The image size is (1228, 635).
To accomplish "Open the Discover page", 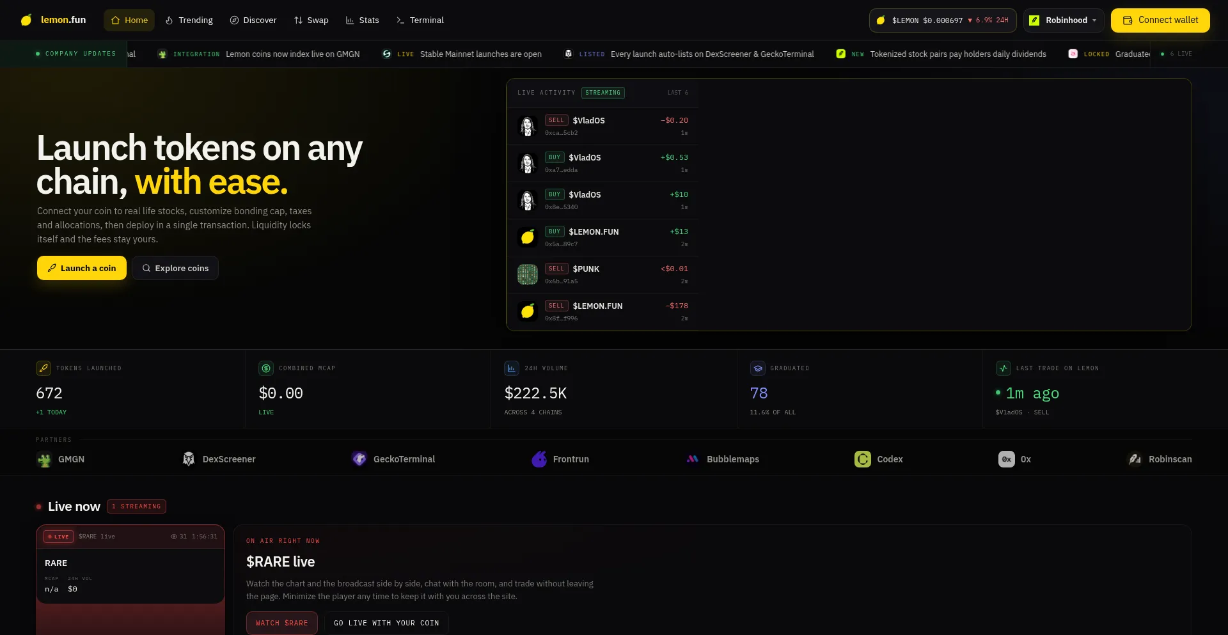I will (253, 20).
